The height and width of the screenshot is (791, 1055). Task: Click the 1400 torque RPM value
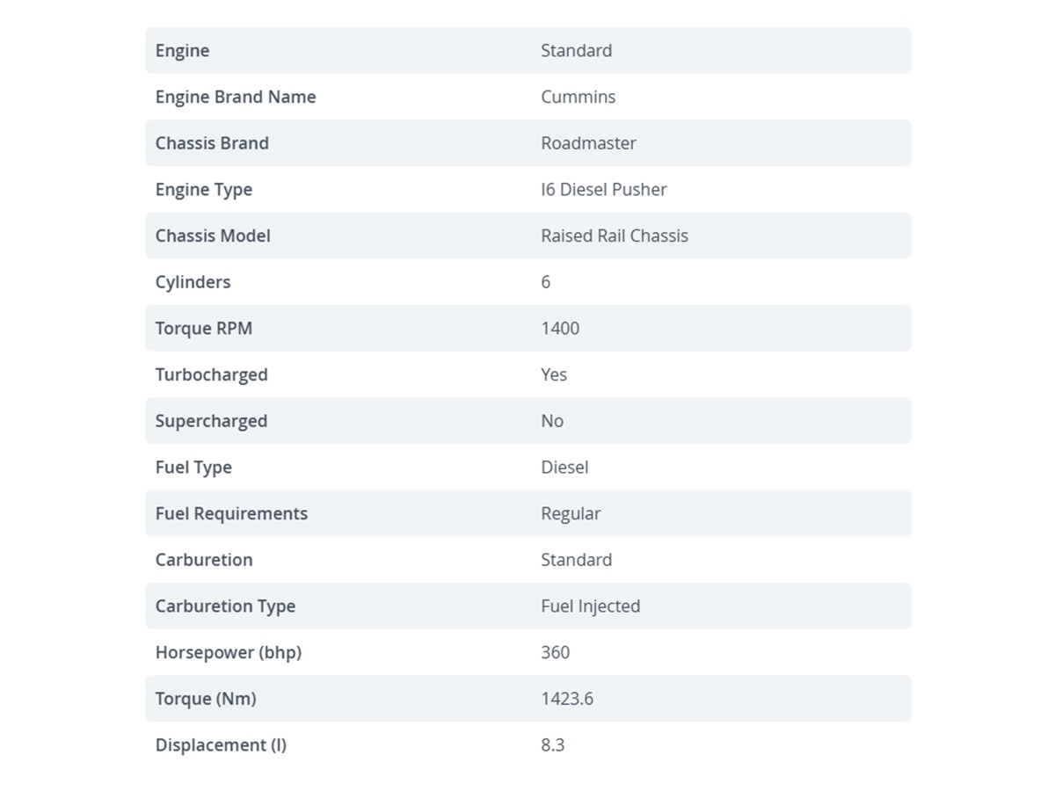pyautogui.click(x=560, y=329)
